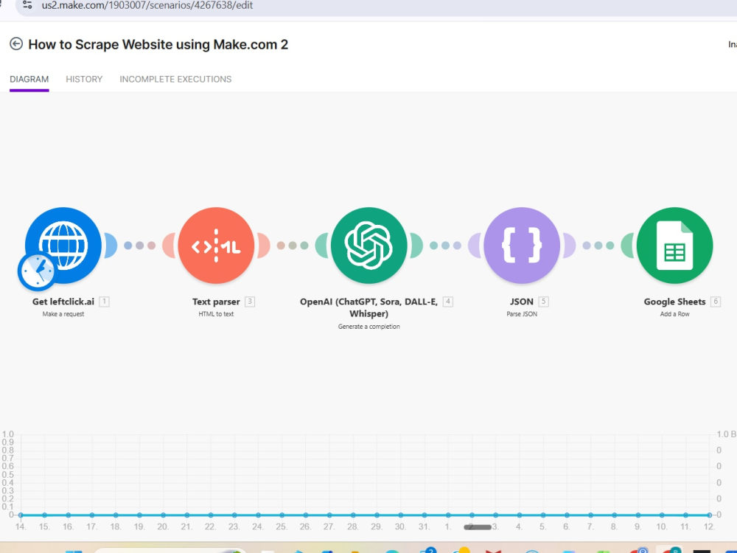Click the browser URL address field

[376, 6]
